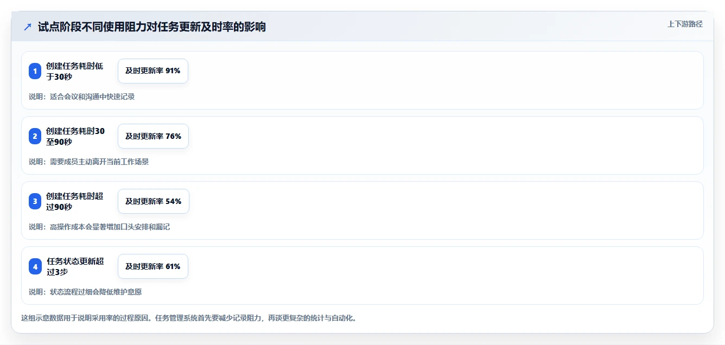Viewport: 725px width, 345px height.
Task: Click step badge number 1
Action: [x=35, y=71]
